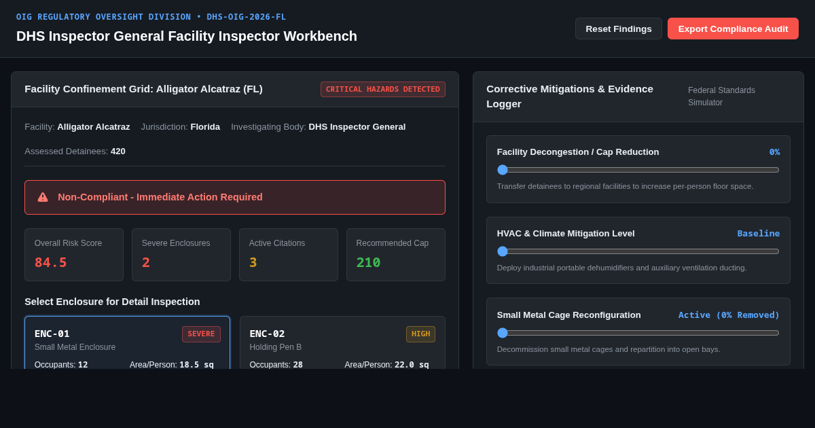Image resolution: width=815 pixels, height=428 pixels.
Task: Click the Investigating Body DHS Inspector General text
Action: coord(319,127)
